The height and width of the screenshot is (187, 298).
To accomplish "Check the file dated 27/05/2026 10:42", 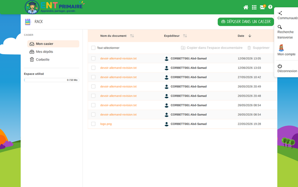I will point(93,77).
